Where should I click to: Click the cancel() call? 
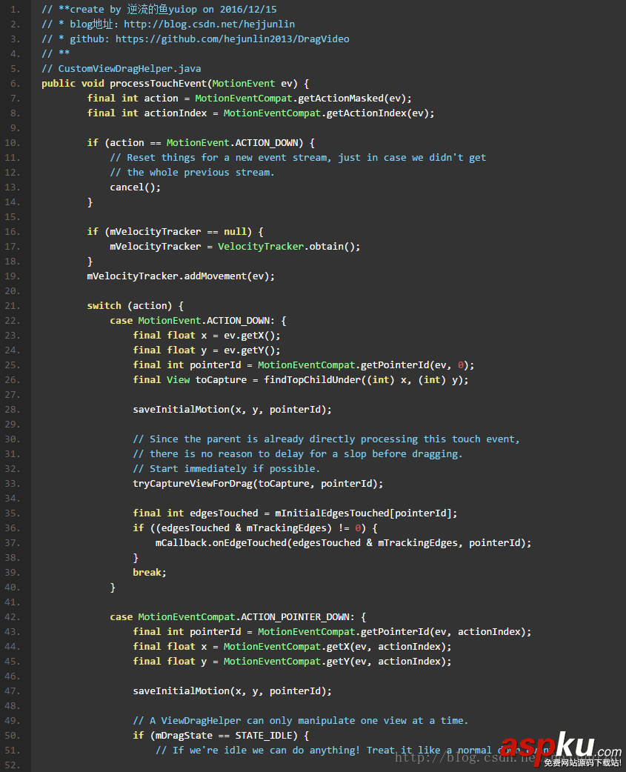[135, 187]
